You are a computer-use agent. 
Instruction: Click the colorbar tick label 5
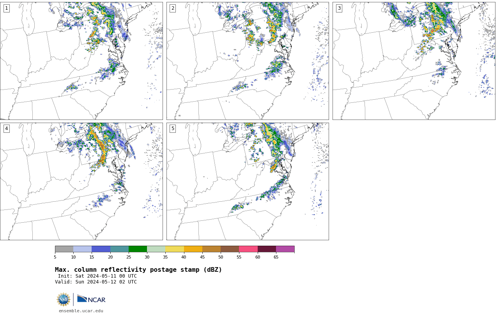(x=55, y=257)
